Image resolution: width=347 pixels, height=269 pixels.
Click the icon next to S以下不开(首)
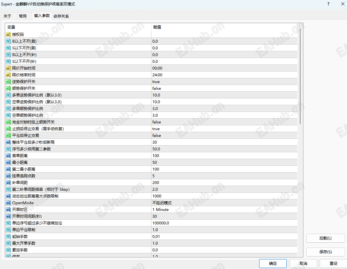click(x=8, y=48)
